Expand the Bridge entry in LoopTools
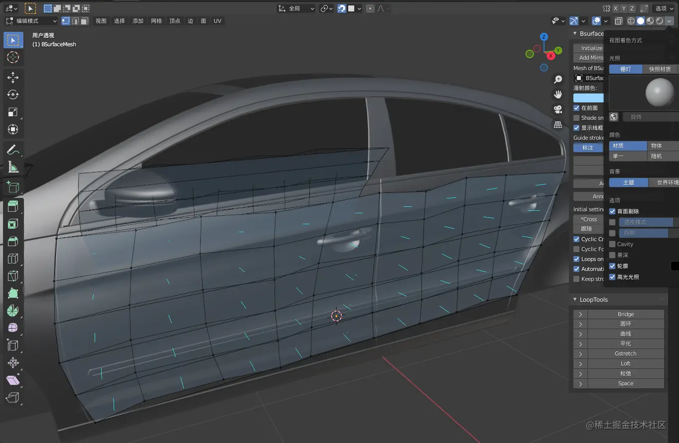679x443 pixels. click(580, 314)
